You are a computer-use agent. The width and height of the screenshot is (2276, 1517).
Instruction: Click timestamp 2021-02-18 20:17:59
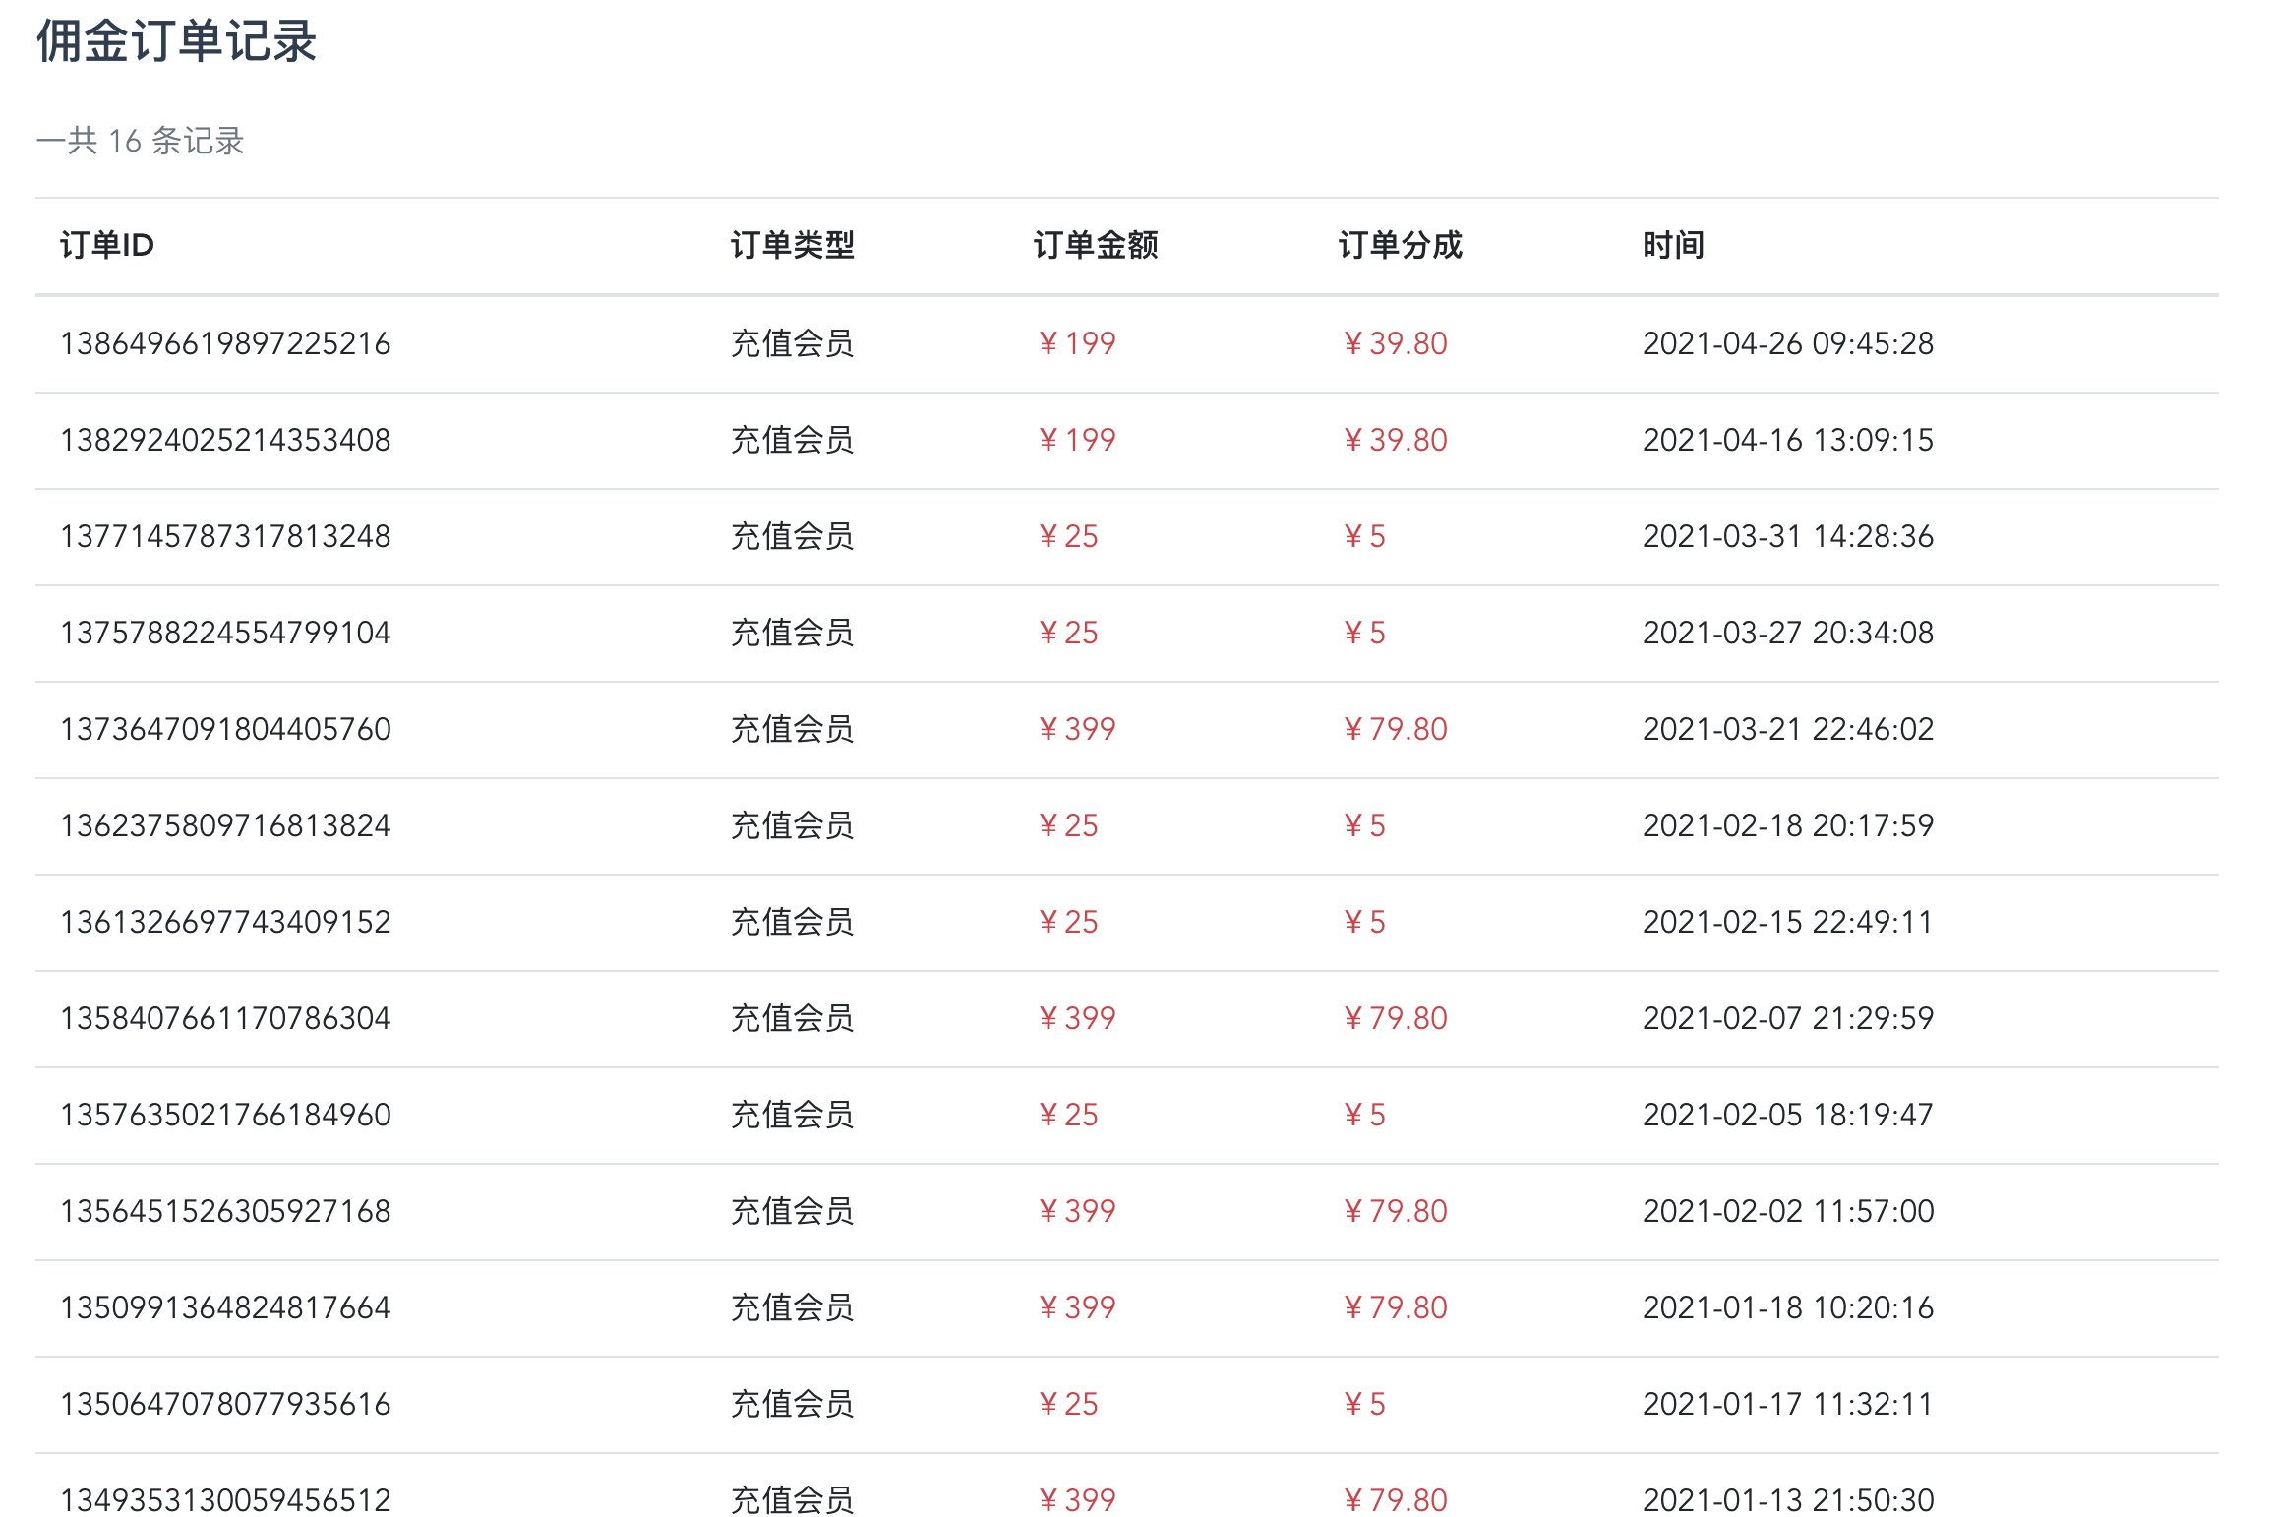pyautogui.click(x=1788, y=825)
